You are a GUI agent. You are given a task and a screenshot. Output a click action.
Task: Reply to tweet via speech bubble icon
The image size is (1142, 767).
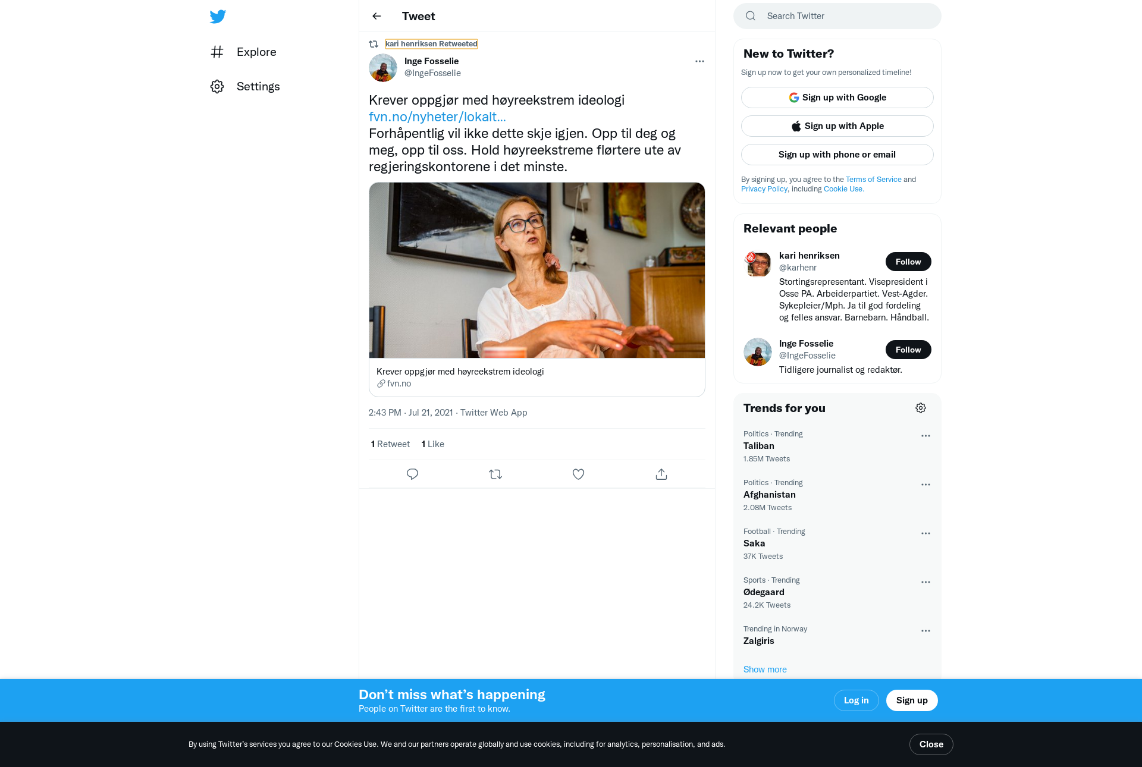point(412,474)
